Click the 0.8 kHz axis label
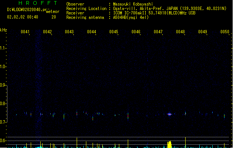Viewport: 233px width, 148px height. (3, 104)
